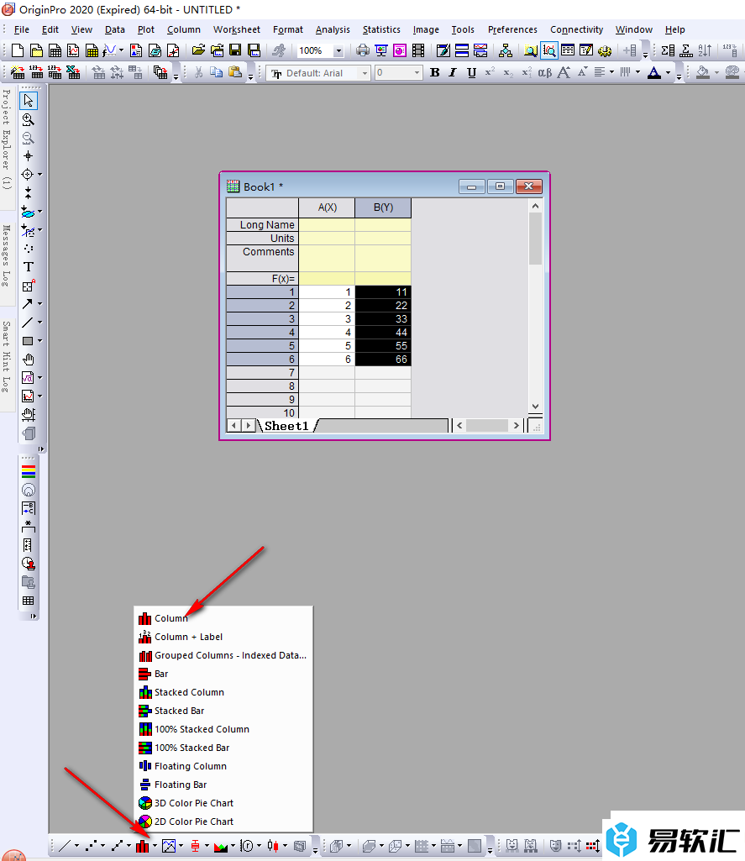Click the Cut scissors icon
Viewport: 745px width, 861px height.
[x=198, y=72]
